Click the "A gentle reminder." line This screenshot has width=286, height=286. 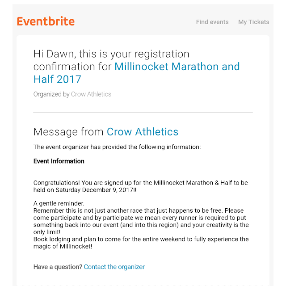(59, 203)
